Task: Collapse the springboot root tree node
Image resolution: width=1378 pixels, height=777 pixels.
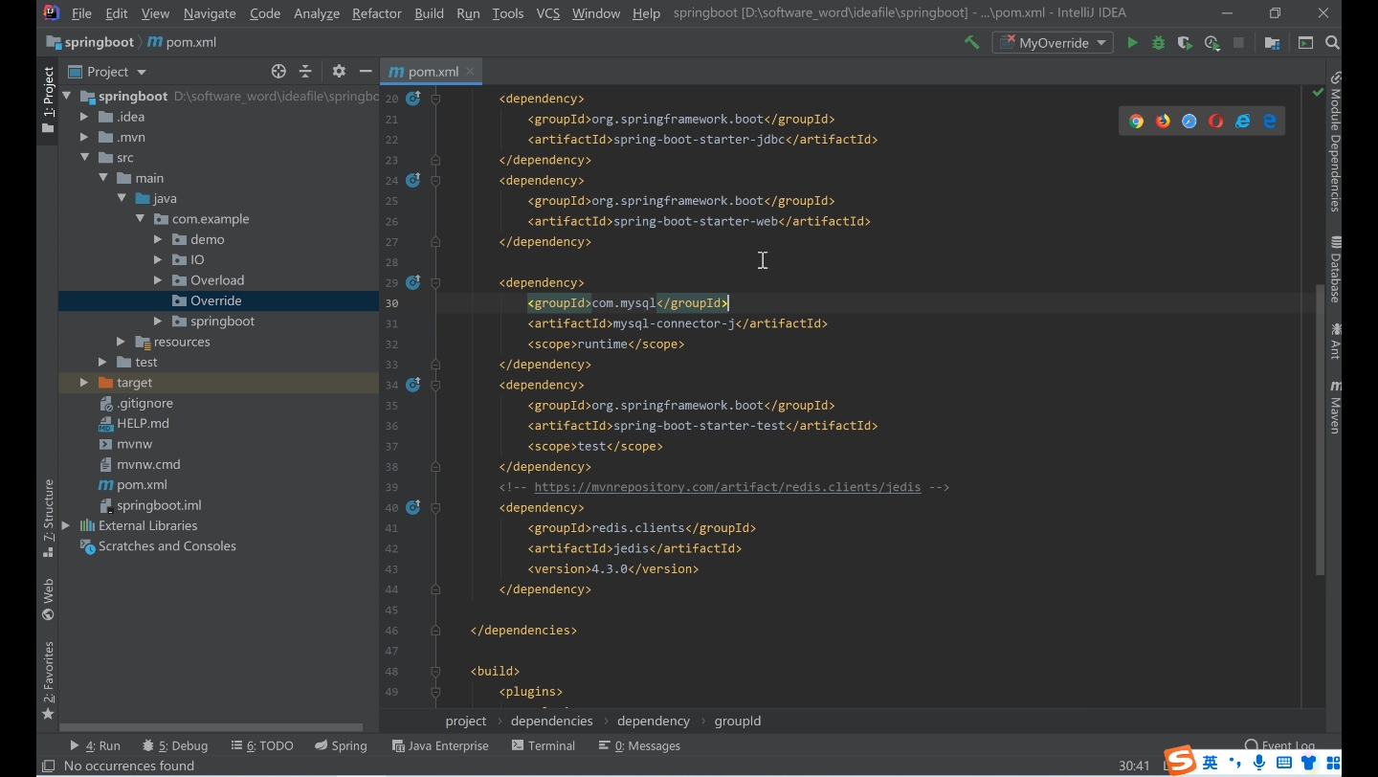Action: click(x=67, y=96)
